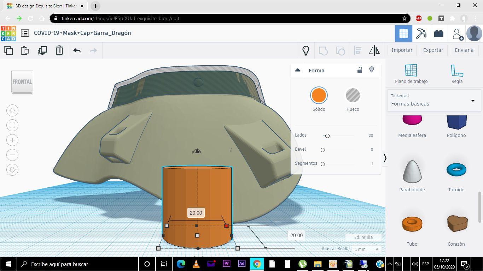
Task: Pick the Tubo shape
Action: tap(412, 230)
